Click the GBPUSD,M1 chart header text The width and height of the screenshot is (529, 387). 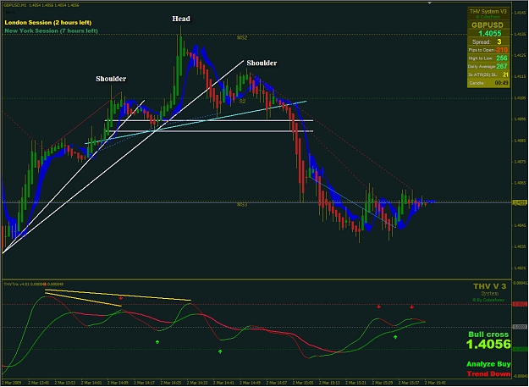coord(41,5)
